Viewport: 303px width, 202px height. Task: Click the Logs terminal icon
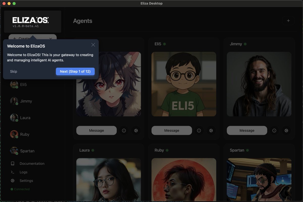[x=13, y=172]
